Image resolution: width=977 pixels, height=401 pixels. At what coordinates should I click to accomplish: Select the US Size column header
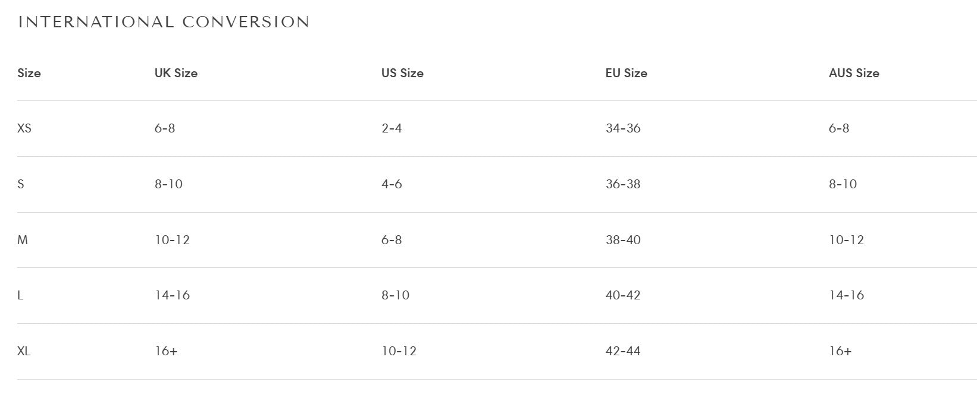tap(402, 73)
